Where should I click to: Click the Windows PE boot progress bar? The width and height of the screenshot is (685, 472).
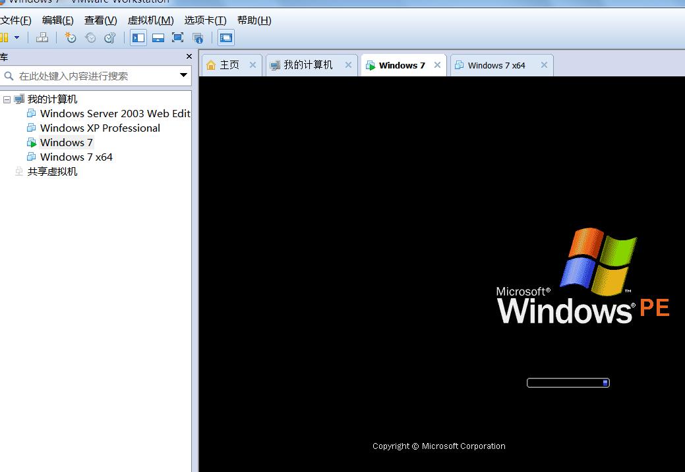568,382
